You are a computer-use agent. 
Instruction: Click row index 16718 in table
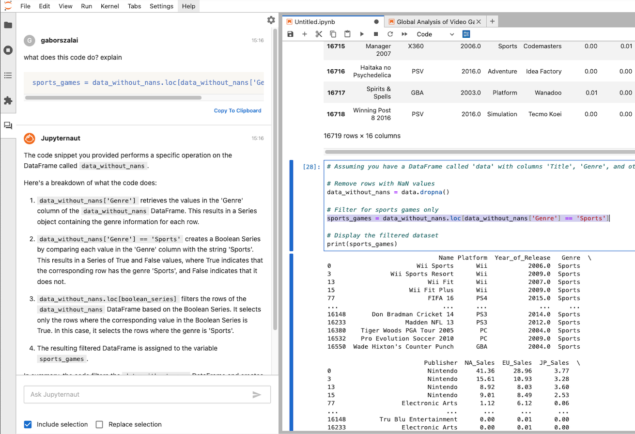click(336, 114)
